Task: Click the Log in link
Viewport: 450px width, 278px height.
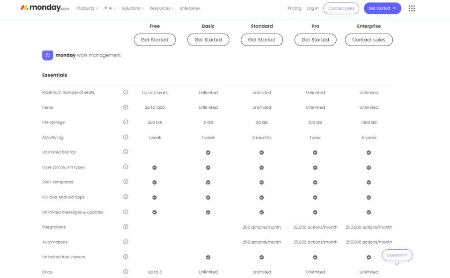Action: pos(312,8)
